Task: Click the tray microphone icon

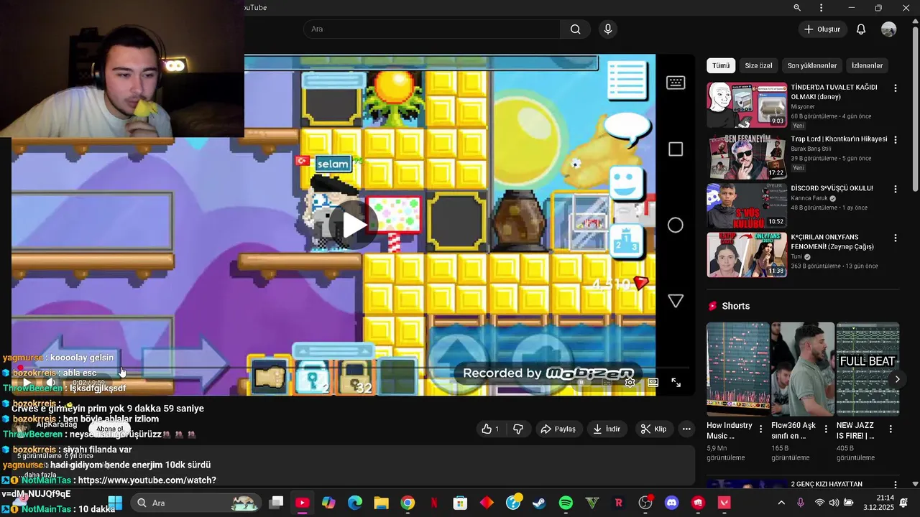Action: coord(801,503)
